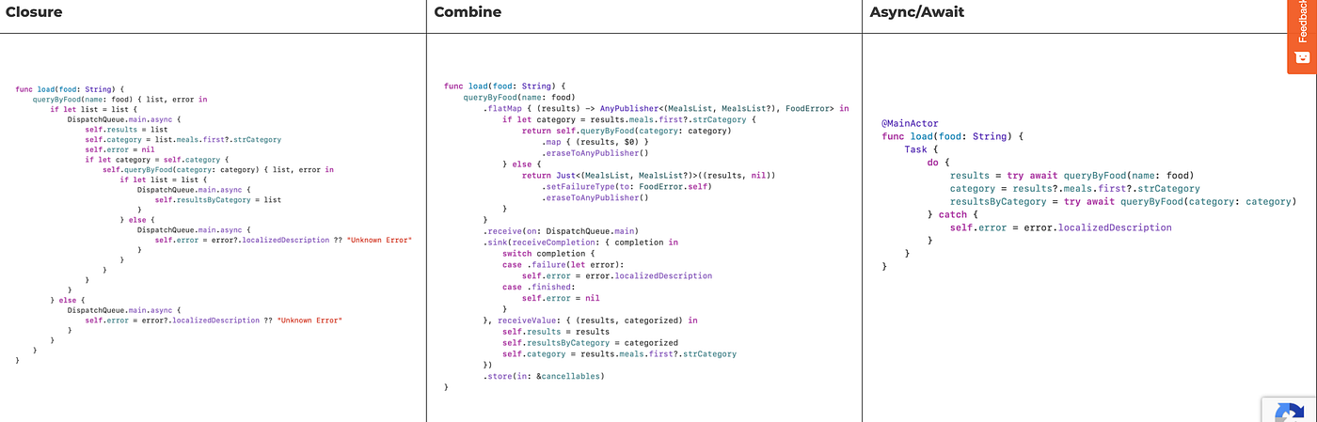Screen dimensions: 1317x422
Task: Click ".setFailureType(to: FoodError.self)" line
Action: tap(626, 186)
